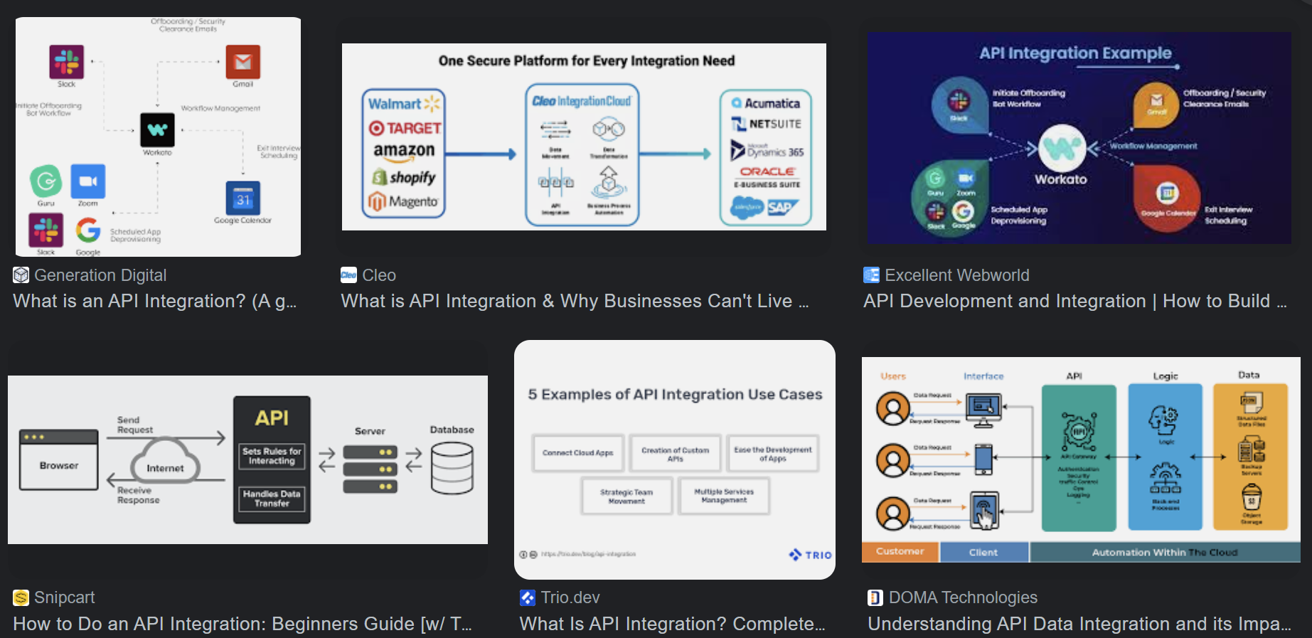This screenshot has height=638, width=1312.
Task: Open 'What Is API Integration? Complete' title
Action: click(673, 624)
